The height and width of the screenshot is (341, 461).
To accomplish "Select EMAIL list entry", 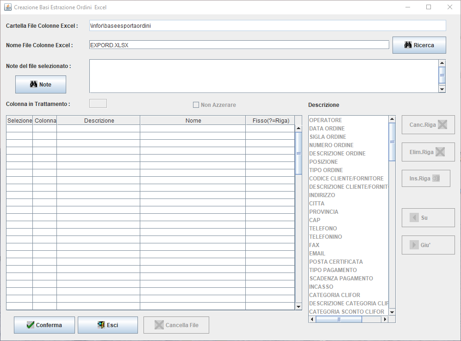I will click(x=349, y=254).
